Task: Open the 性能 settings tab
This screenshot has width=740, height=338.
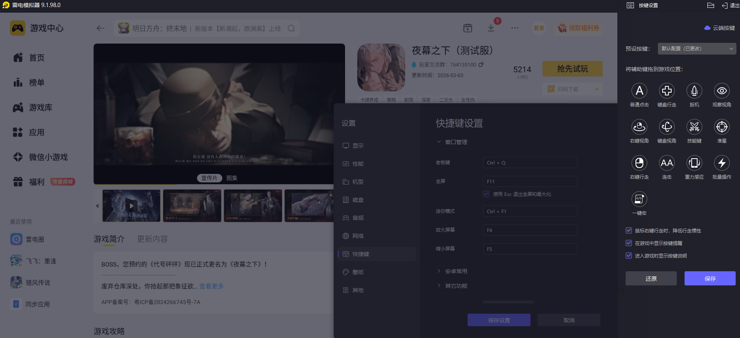Action: (x=377, y=164)
